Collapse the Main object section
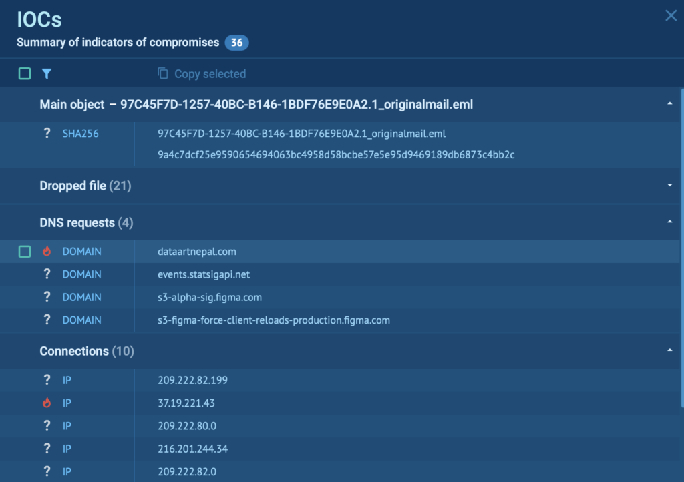The width and height of the screenshot is (684, 482). click(x=669, y=103)
